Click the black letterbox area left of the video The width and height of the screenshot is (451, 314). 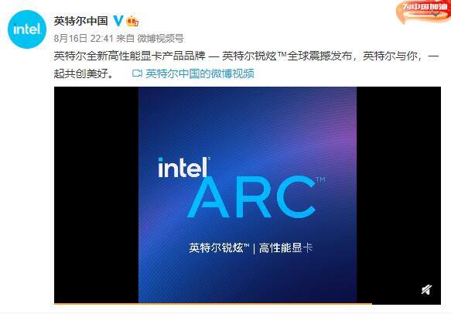(97, 195)
